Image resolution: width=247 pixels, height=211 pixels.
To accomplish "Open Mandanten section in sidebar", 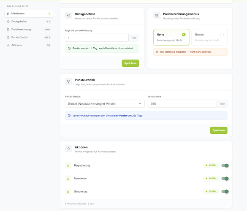I will 29,14.
